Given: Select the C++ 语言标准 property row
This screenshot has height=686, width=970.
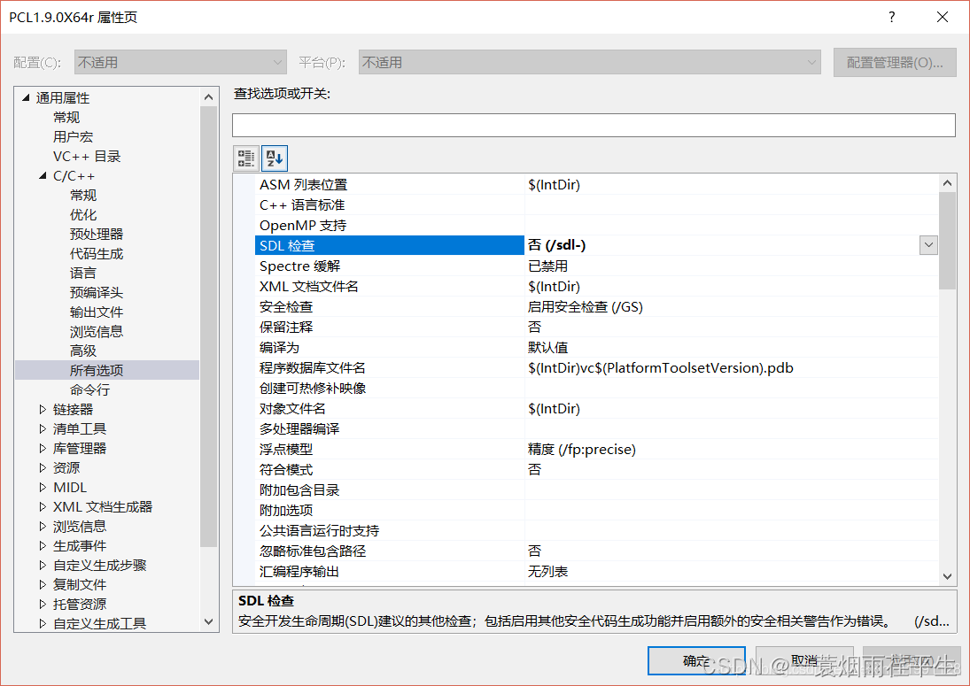Looking at the screenshot, I should [x=597, y=204].
